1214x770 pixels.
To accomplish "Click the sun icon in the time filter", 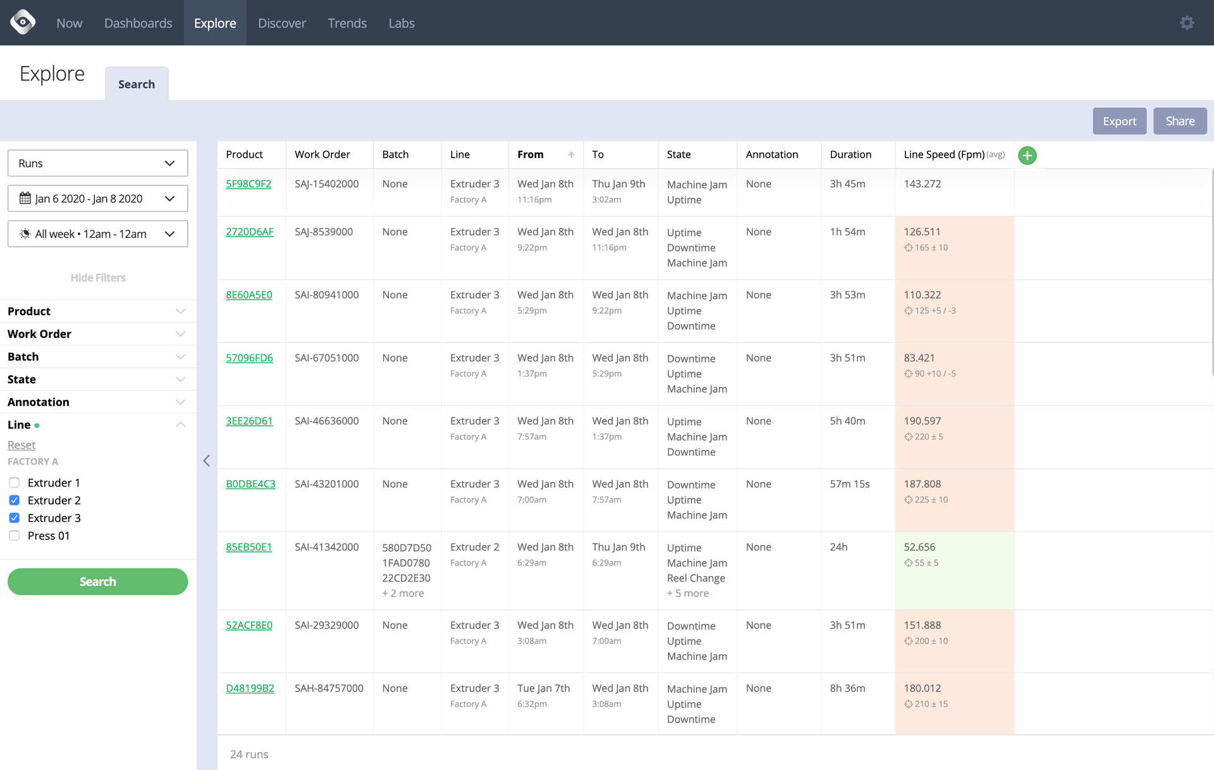I will pyautogui.click(x=24, y=233).
